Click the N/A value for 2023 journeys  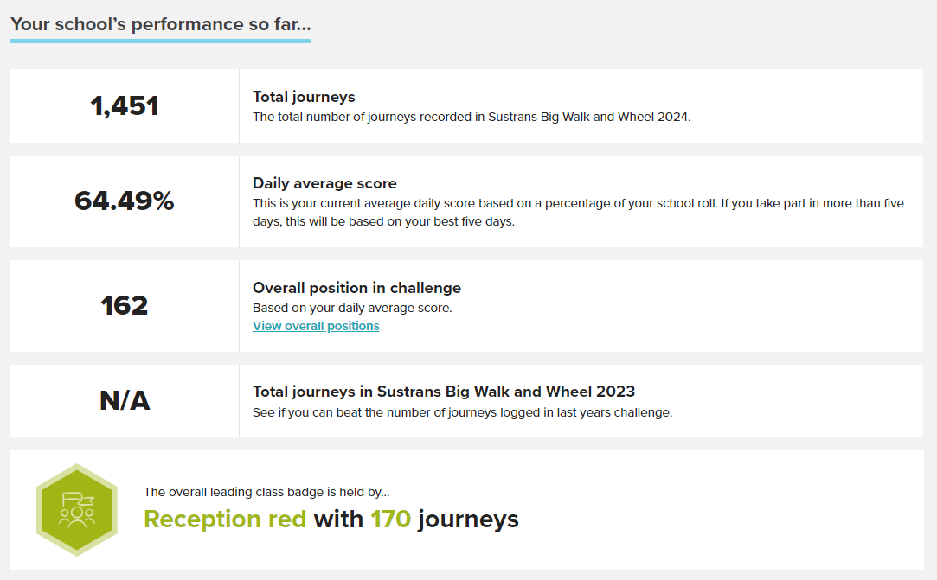pyautogui.click(x=125, y=400)
